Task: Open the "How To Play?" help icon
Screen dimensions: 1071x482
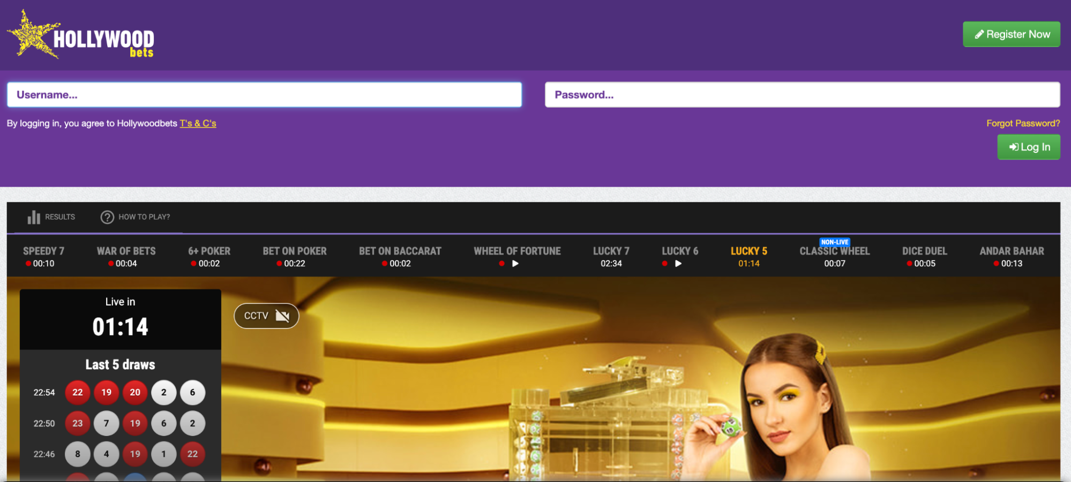Action: [107, 217]
